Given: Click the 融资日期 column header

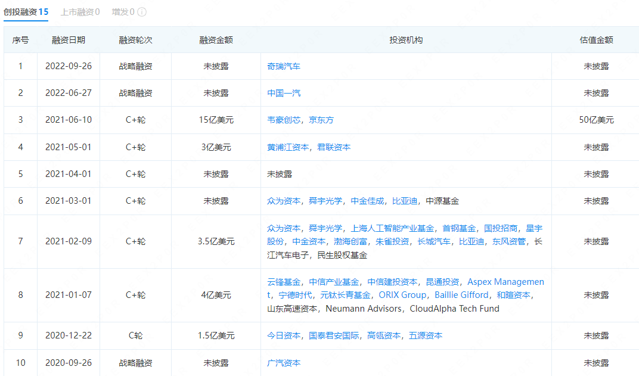Looking at the screenshot, I should [69, 40].
